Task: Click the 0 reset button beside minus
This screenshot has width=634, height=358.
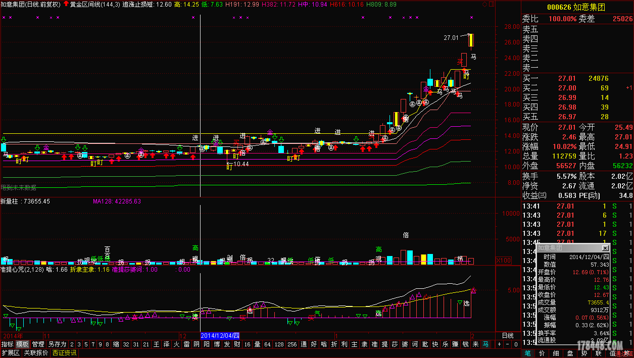Action: [x=516, y=344]
